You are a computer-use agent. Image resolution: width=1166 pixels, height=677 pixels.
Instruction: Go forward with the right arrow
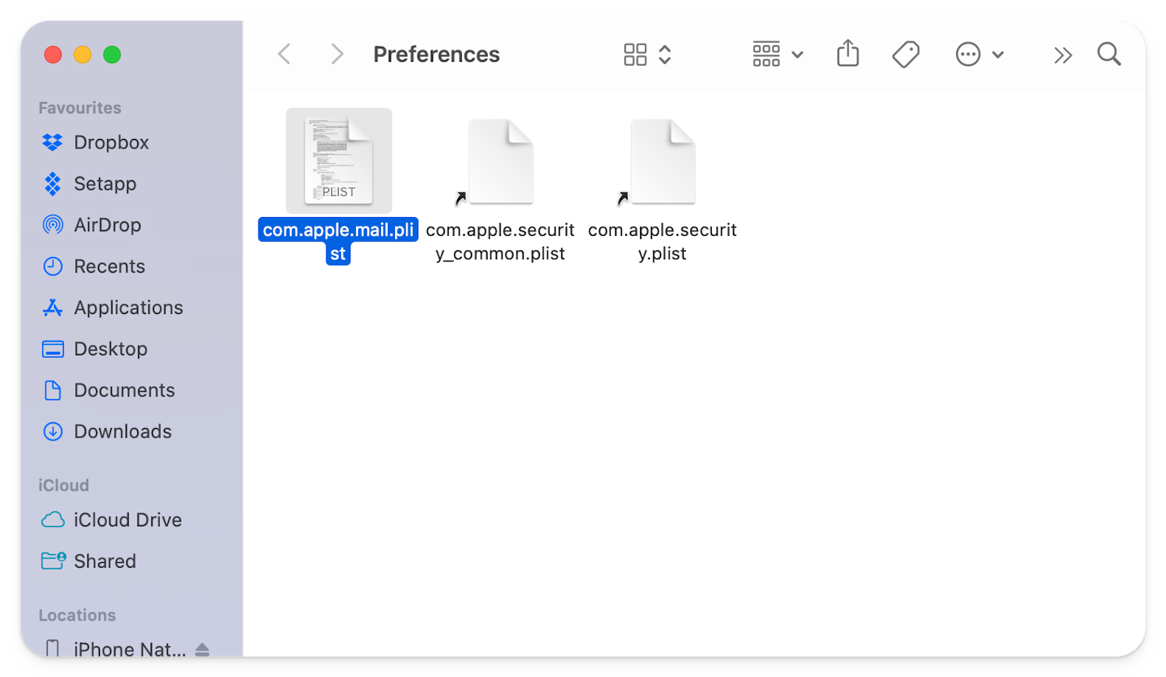click(336, 55)
